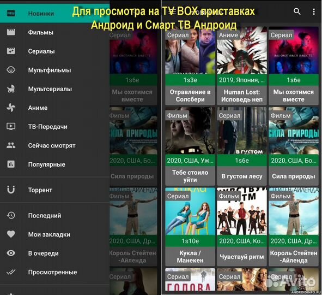Viewport: 322px width, 295px height.
Task: Open the В очереди queue
Action: [54, 253]
